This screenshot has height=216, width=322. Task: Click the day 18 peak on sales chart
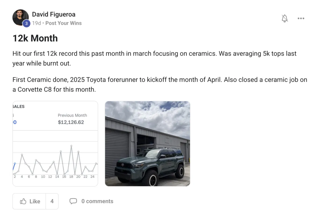point(71,146)
